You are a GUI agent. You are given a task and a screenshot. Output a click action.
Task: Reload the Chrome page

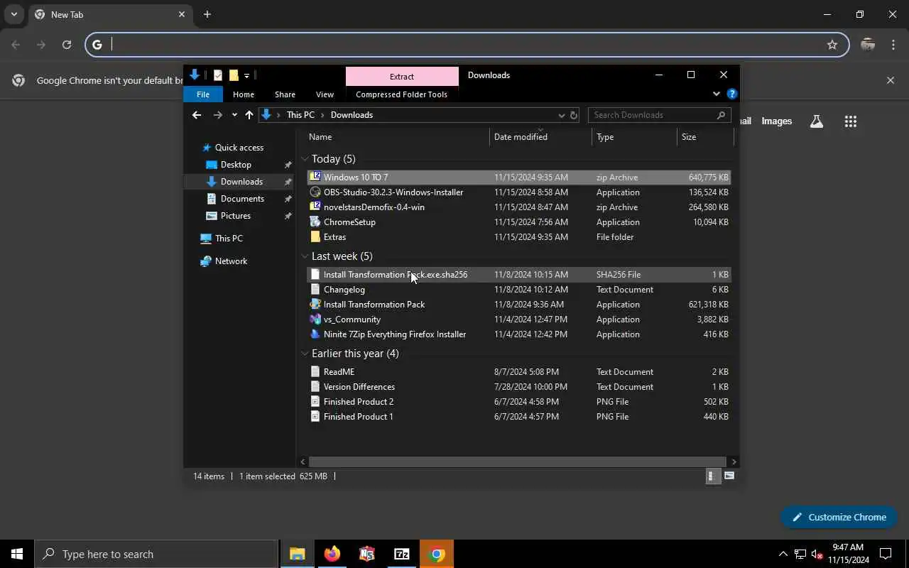point(67,45)
